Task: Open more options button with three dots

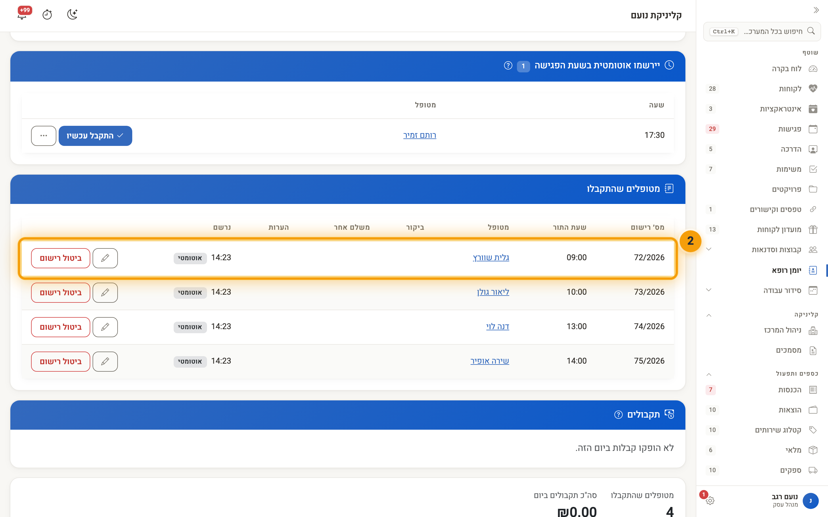Action: tap(43, 136)
